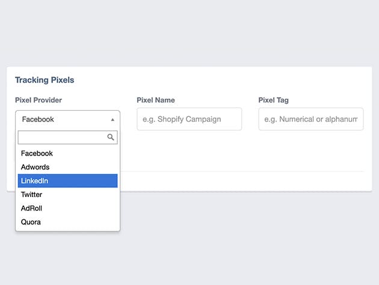
Task: Click the Pixel Tag label text
Action: coord(274,100)
